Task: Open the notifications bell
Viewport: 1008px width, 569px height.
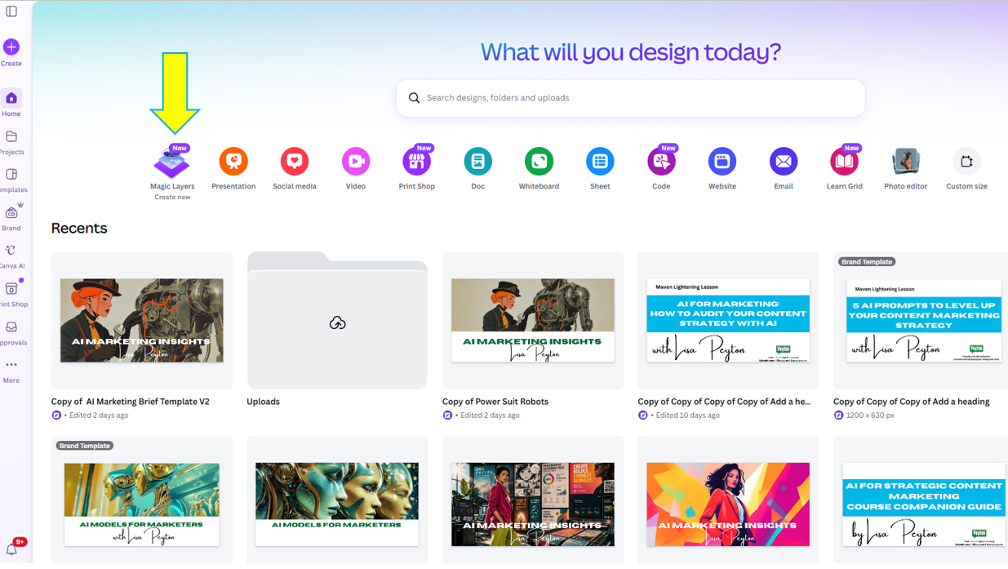Action: 11,549
